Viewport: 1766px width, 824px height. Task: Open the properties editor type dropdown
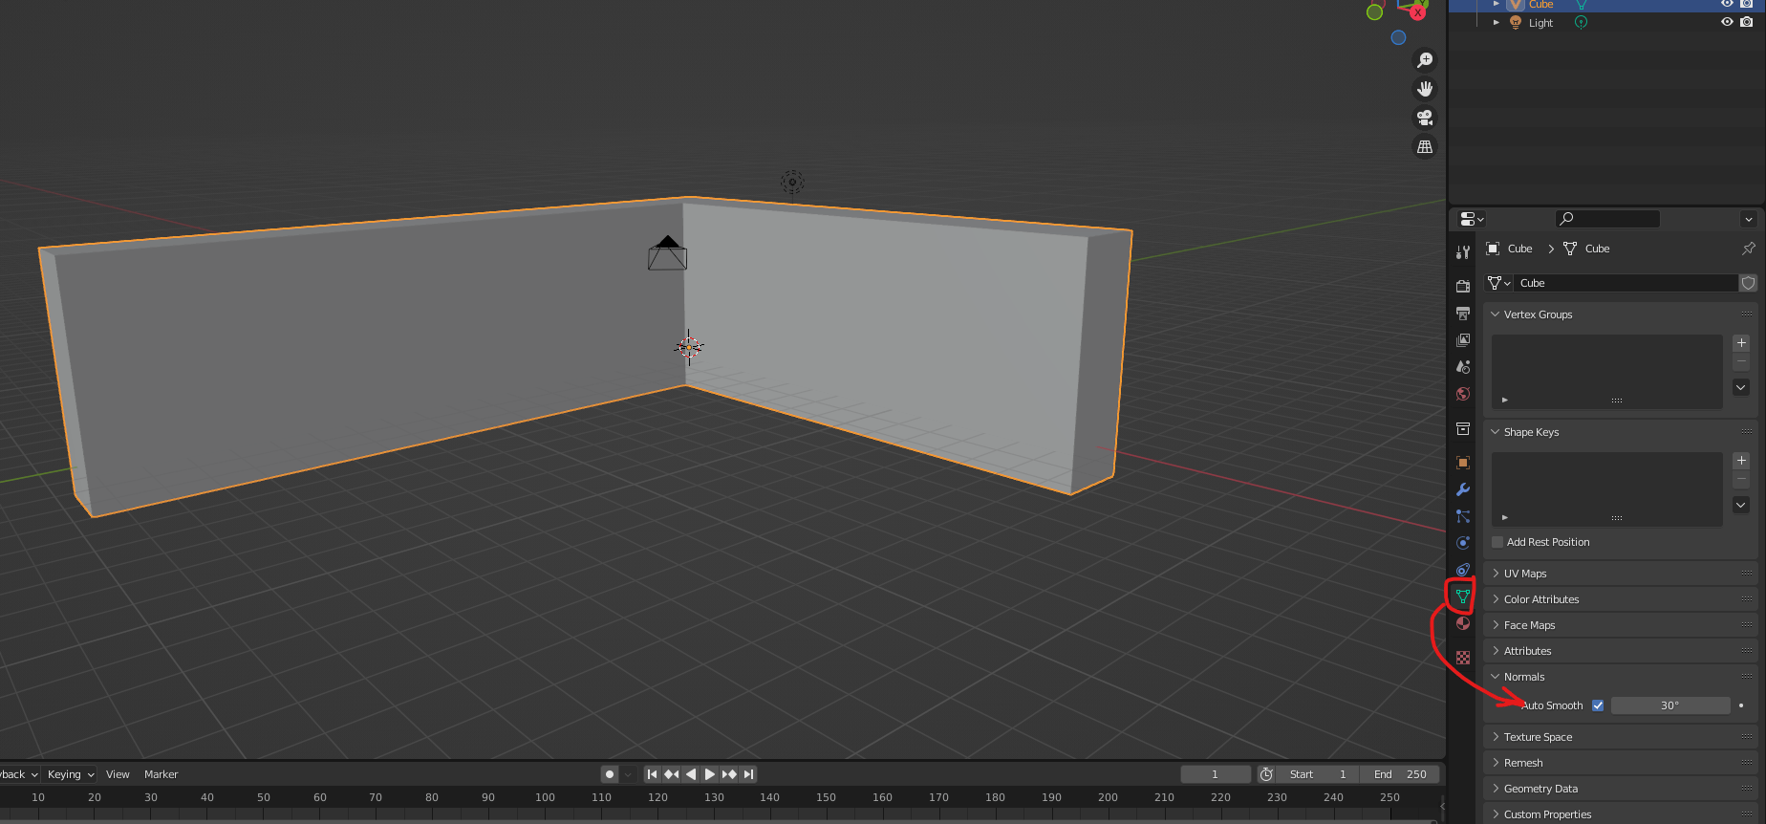click(1472, 219)
